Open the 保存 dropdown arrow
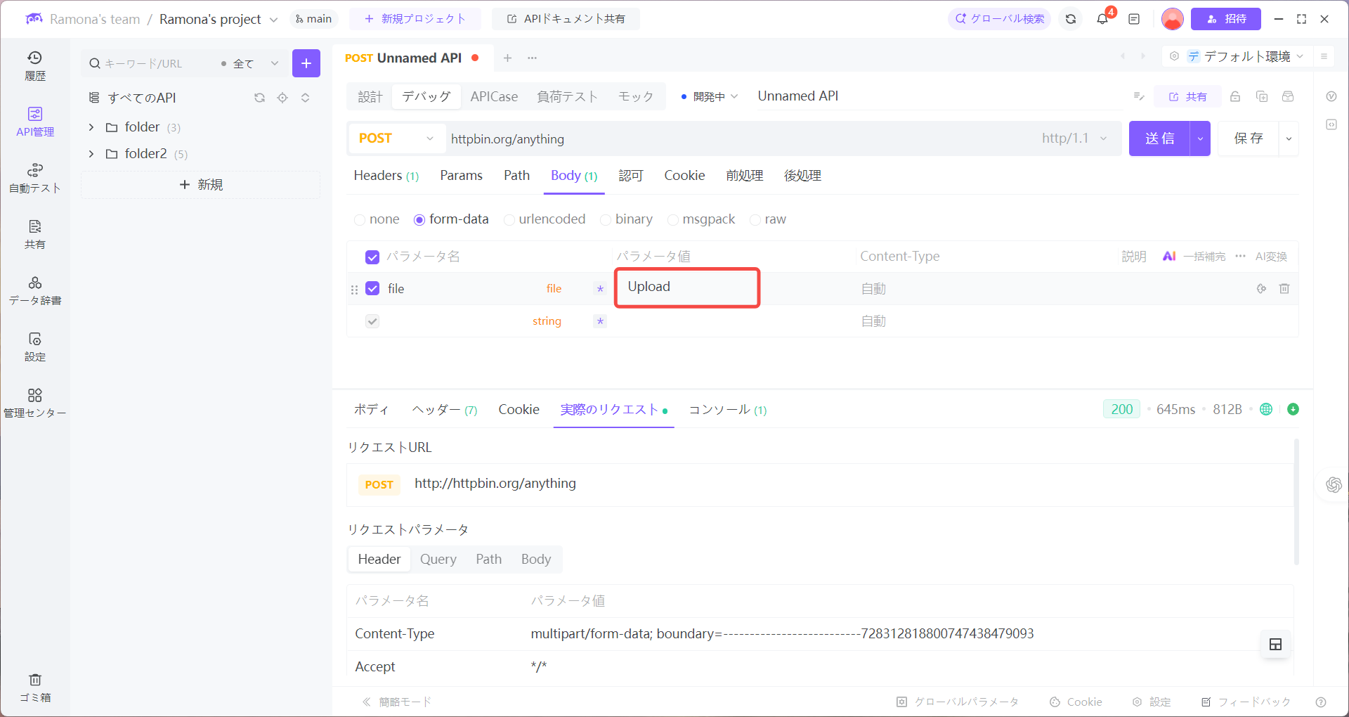 1289,138
